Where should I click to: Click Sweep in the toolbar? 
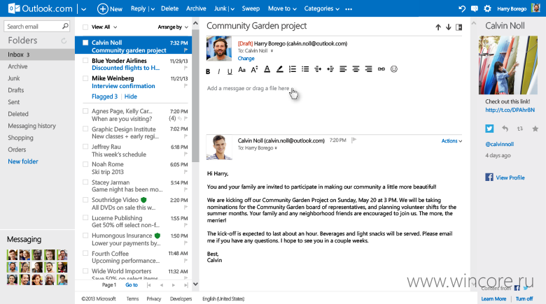click(x=251, y=8)
